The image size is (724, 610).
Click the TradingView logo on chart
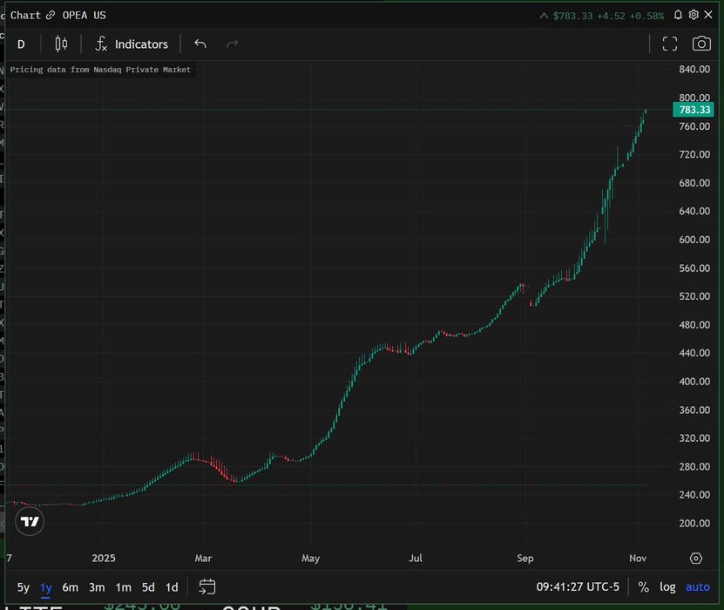pos(30,521)
